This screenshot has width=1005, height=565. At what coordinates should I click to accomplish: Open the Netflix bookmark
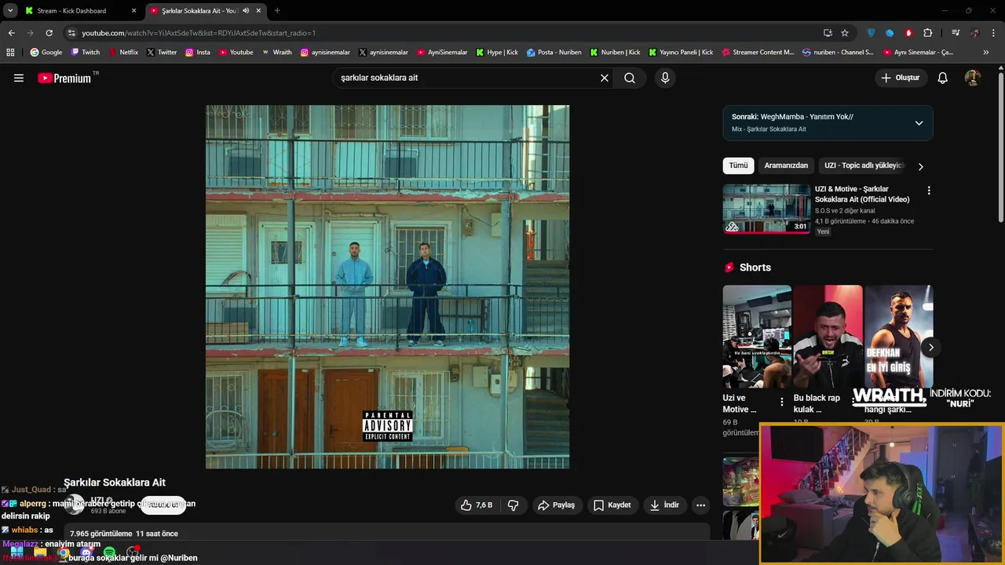(x=123, y=53)
